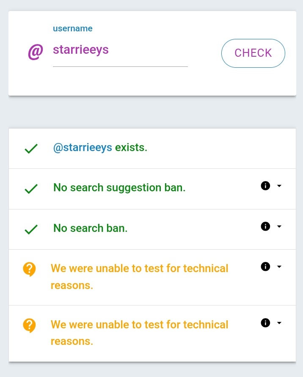Click the purple @ symbol icon
Viewport: 303px width, 377px height.
[x=36, y=52]
